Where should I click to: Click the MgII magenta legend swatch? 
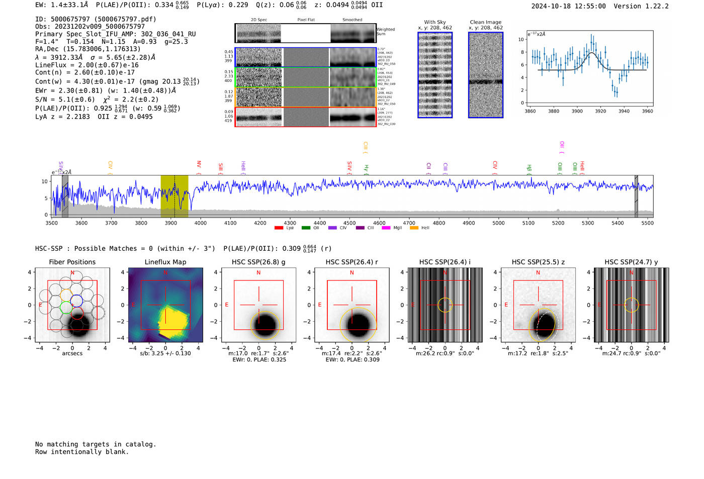point(386,228)
